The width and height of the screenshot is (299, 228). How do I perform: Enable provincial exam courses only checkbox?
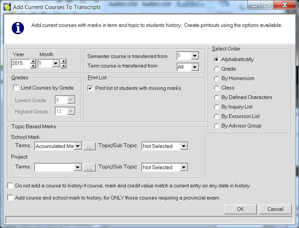coord(10,198)
